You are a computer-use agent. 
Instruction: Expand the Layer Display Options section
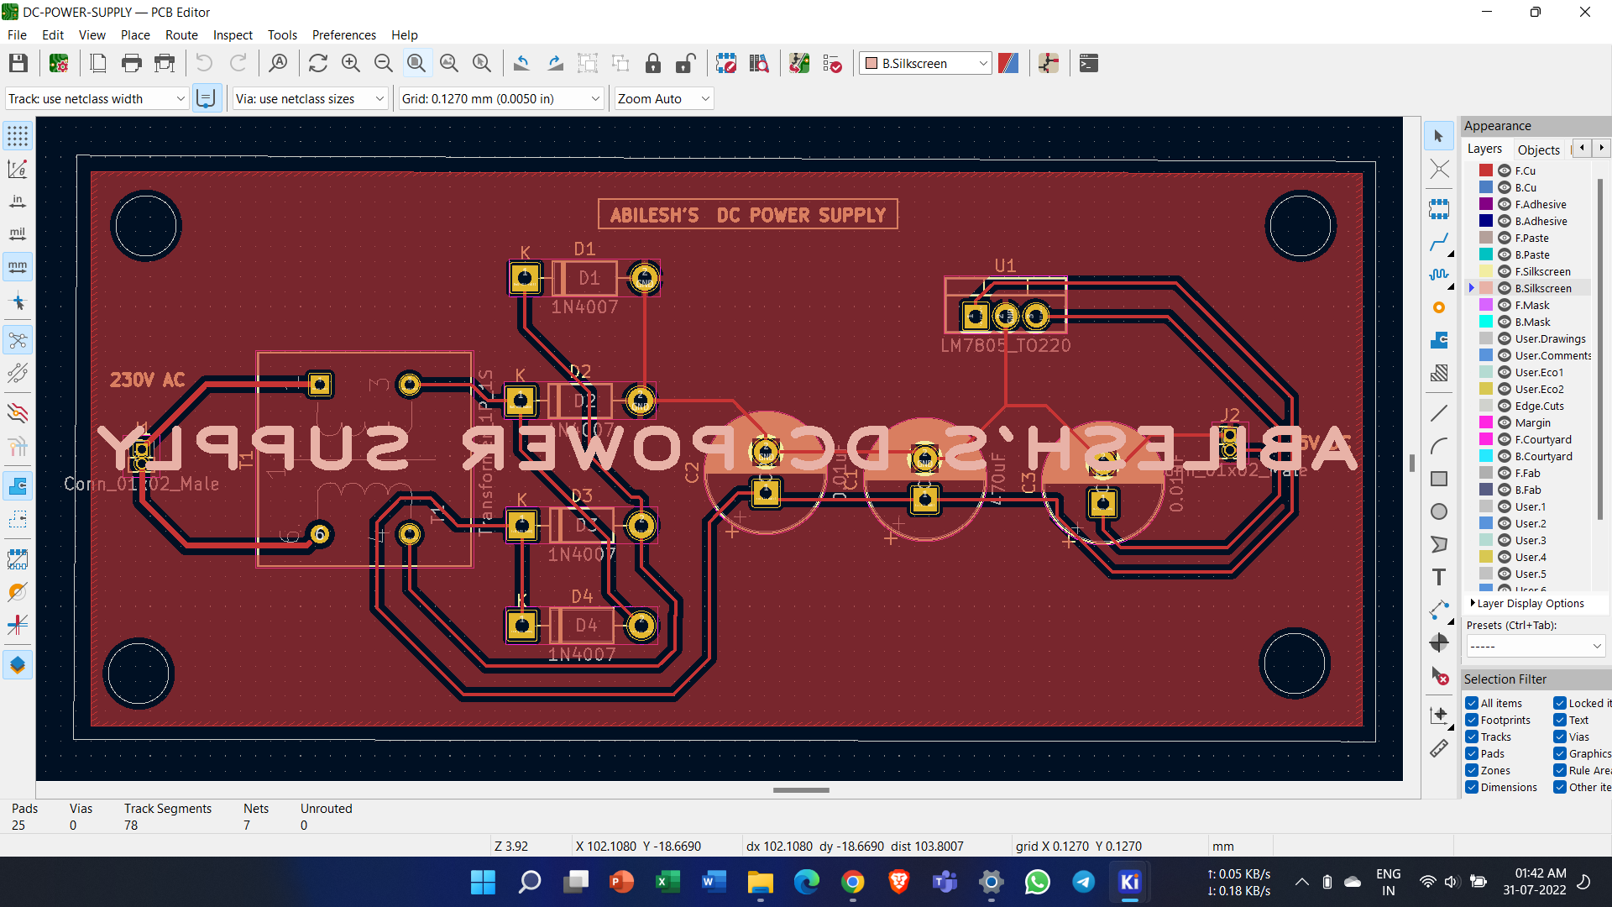[x=1474, y=603]
